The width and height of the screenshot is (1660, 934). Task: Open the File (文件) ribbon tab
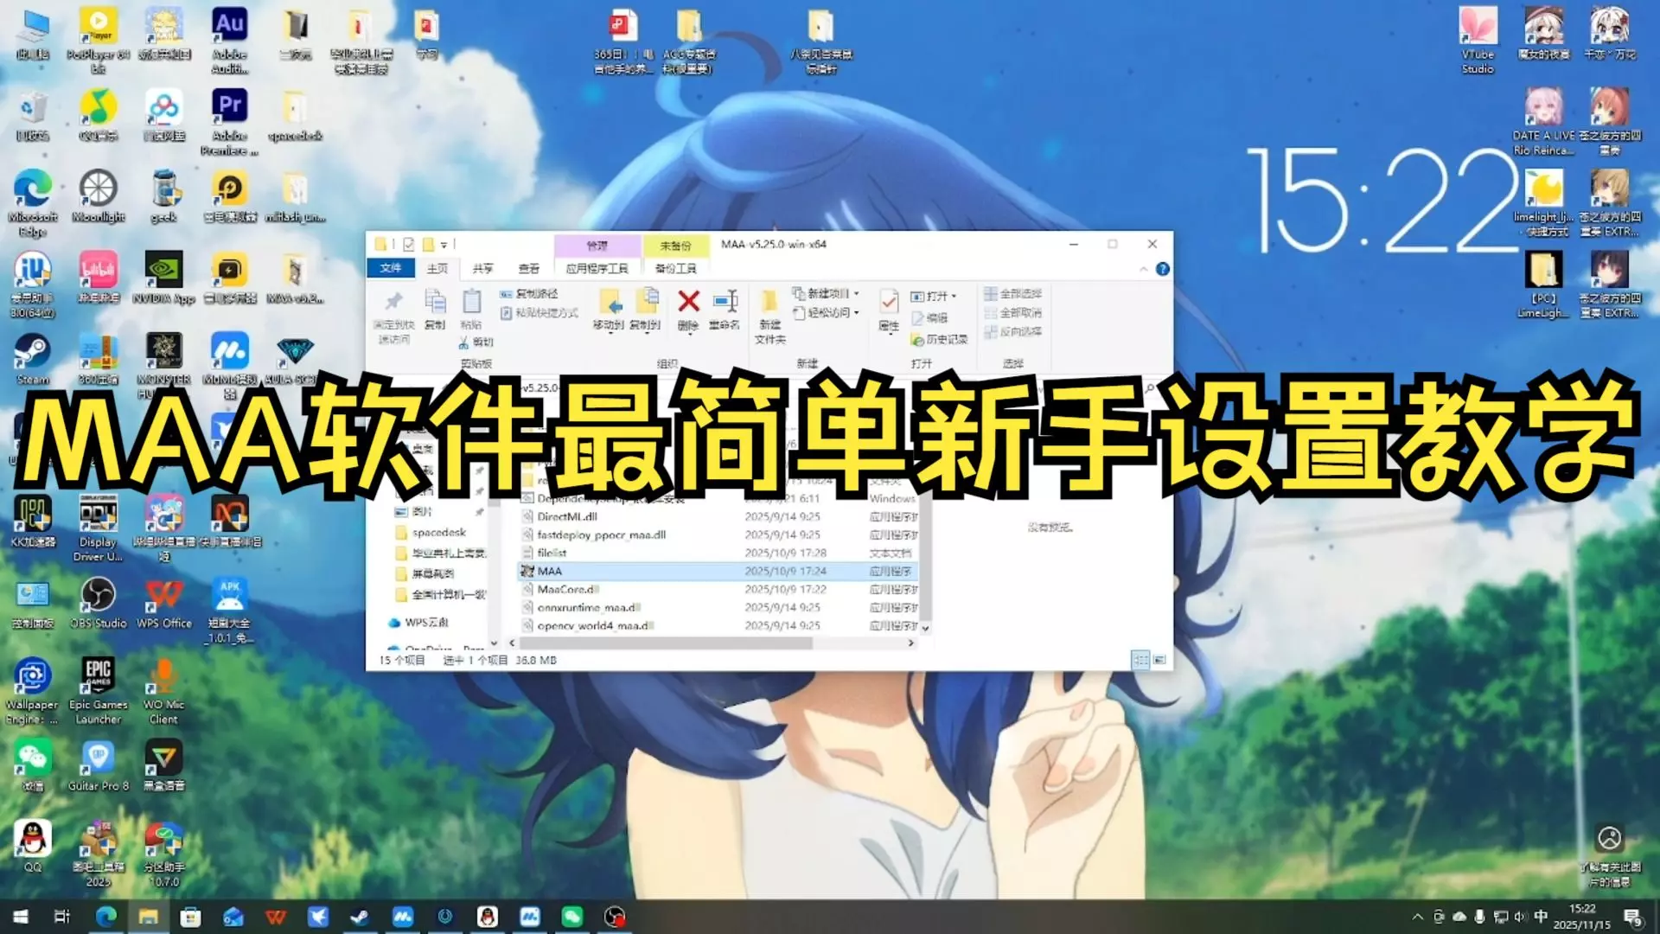pos(390,268)
